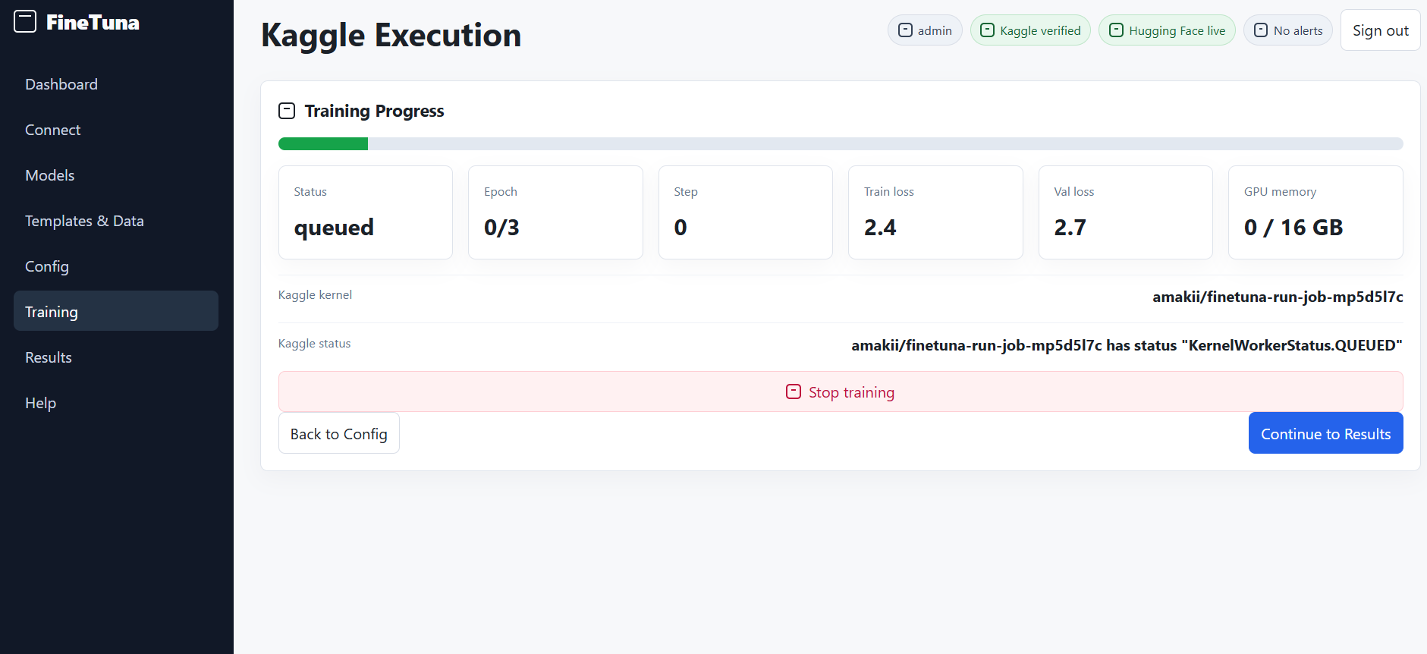Image resolution: width=1427 pixels, height=654 pixels.
Task: Click the 'GPU memory' card label
Action: point(1280,192)
